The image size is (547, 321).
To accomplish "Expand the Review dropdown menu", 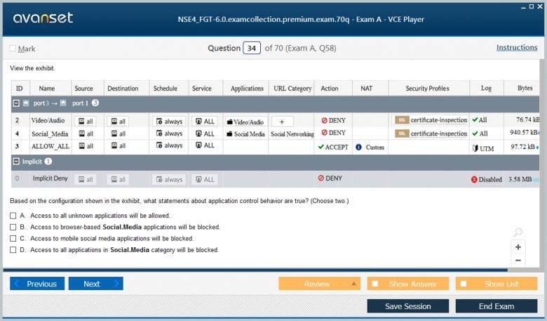I will 355,284.
